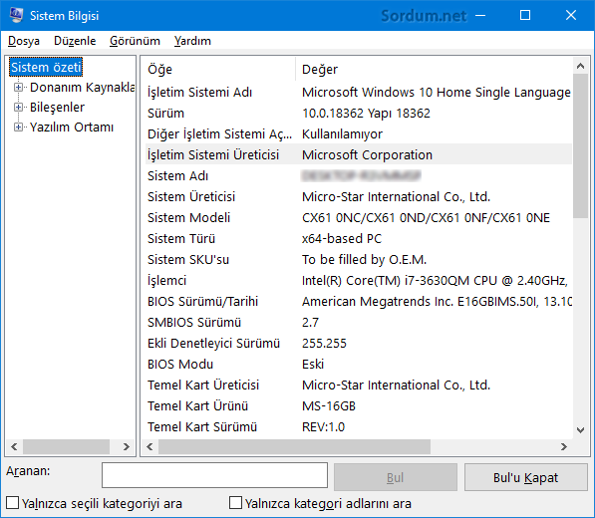The width and height of the screenshot is (595, 518).
Task: Click the details vertical scrollbar thumb
Action: 580,146
